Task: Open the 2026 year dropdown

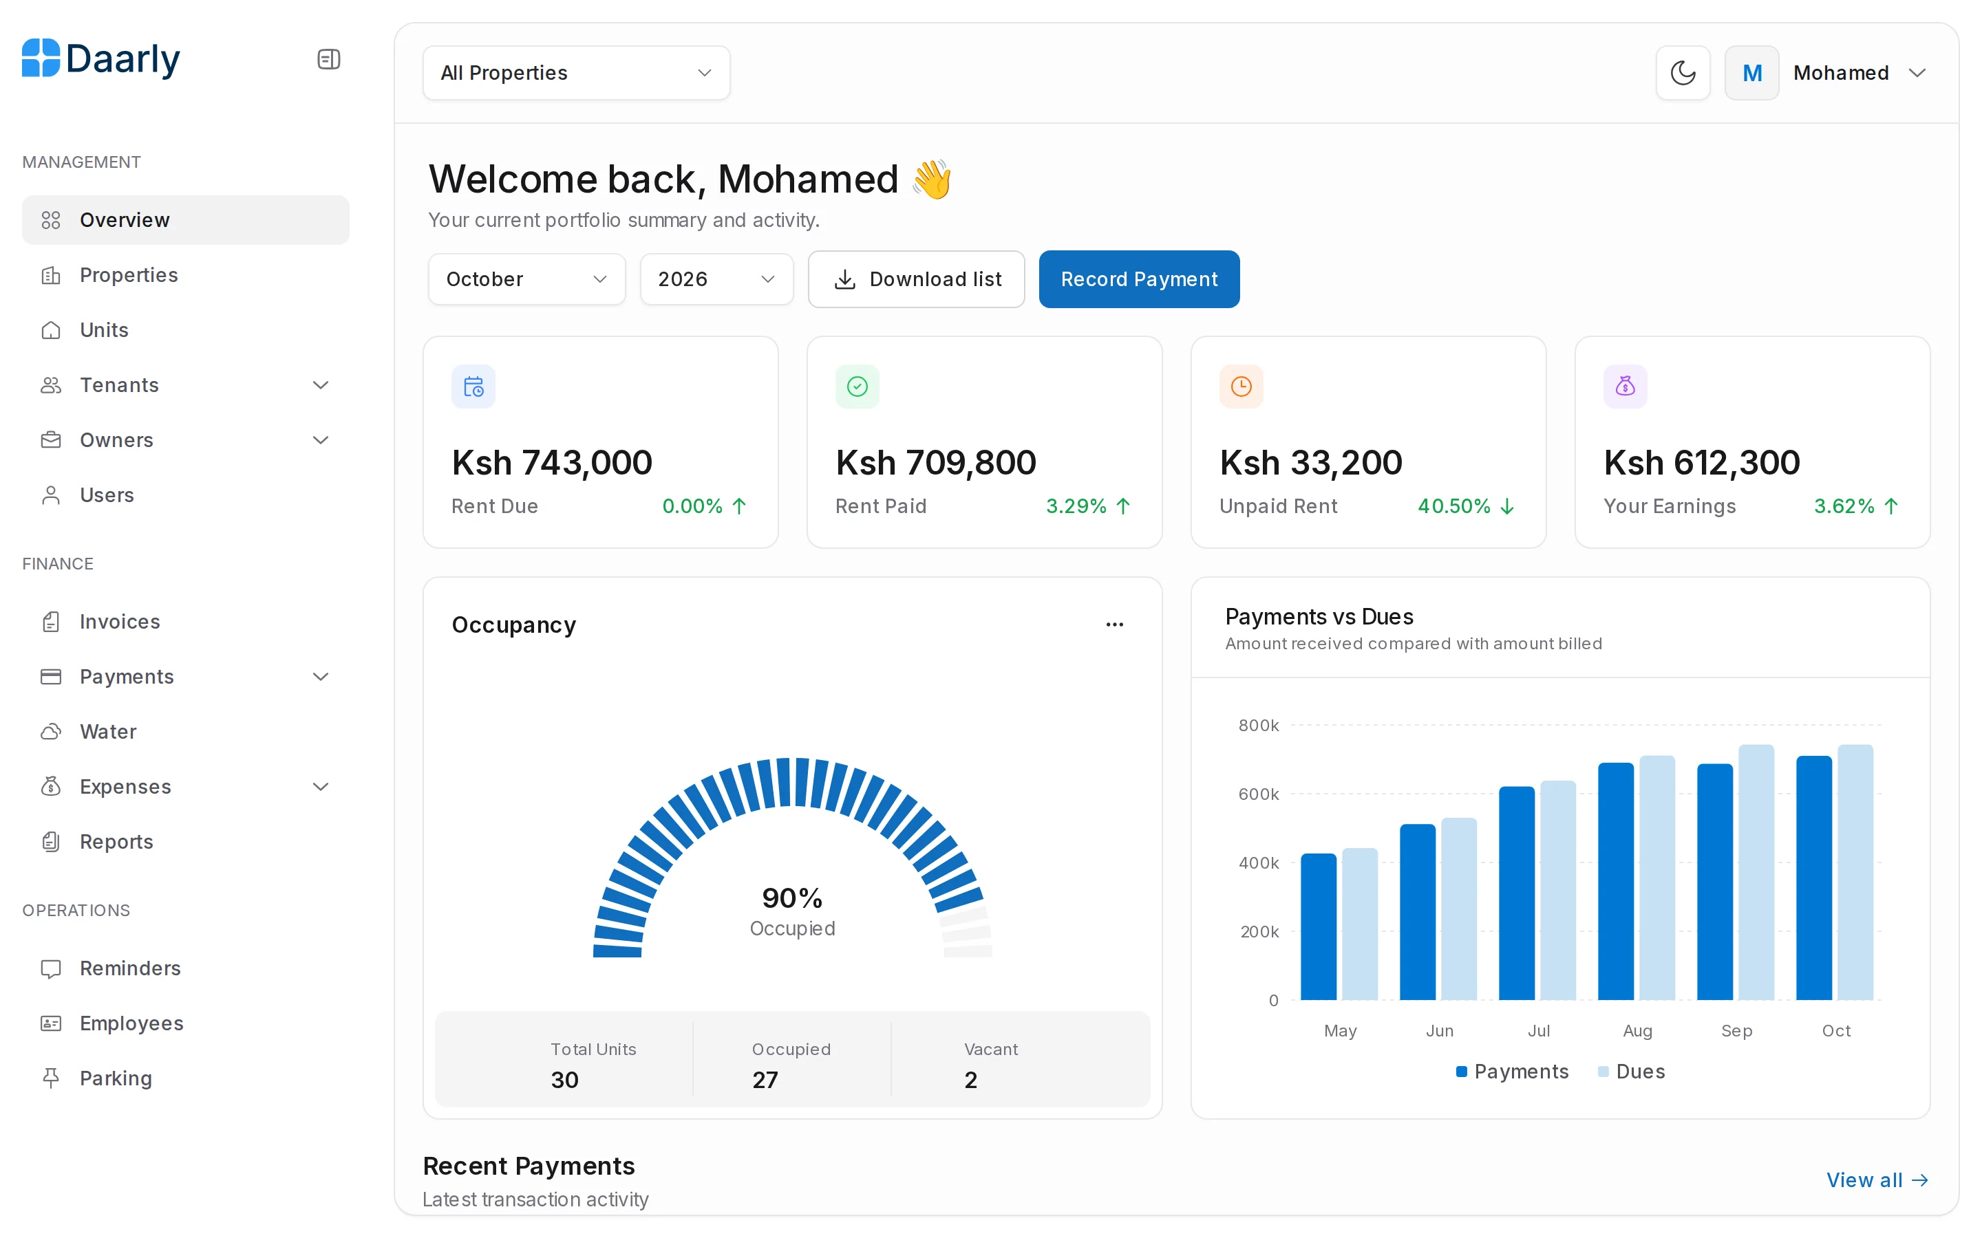Action: point(716,279)
